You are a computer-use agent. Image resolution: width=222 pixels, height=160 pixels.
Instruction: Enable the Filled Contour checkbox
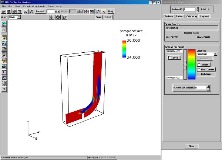pos(199,69)
